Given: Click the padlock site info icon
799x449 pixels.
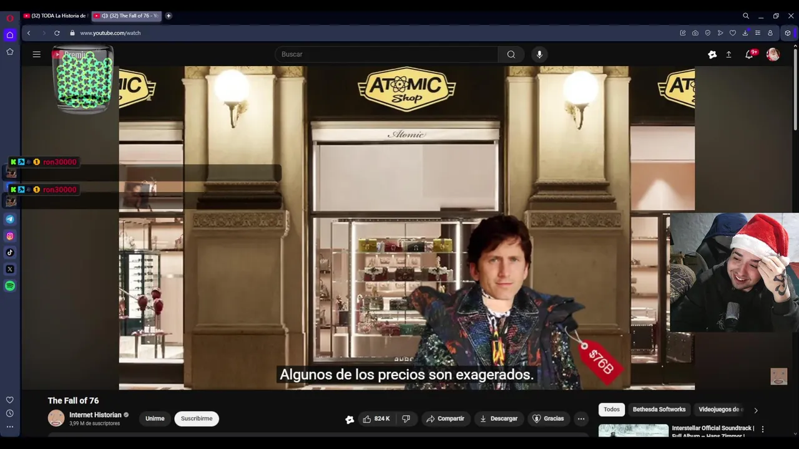Looking at the screenshot, I should (x=72, y=33).
